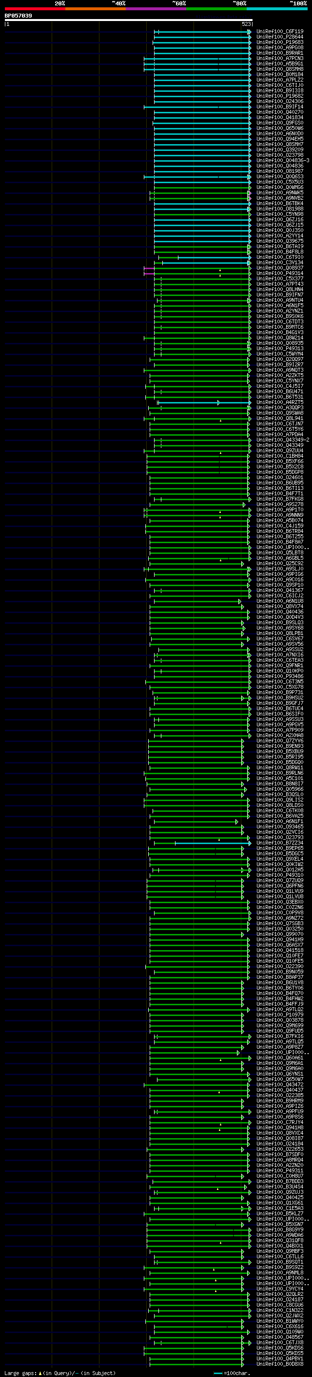Open hit UniRef100_Q8SMH8

279,69
